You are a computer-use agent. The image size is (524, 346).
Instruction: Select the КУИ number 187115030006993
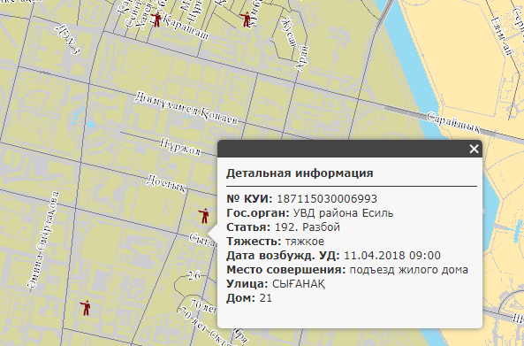click(x=327, y=199)
